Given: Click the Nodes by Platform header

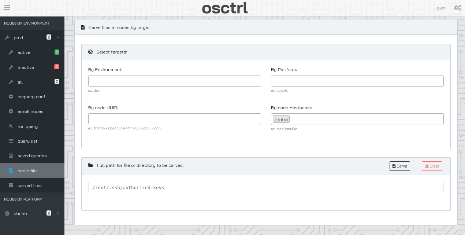Looking at the screenshot, I should click(23, 199).
